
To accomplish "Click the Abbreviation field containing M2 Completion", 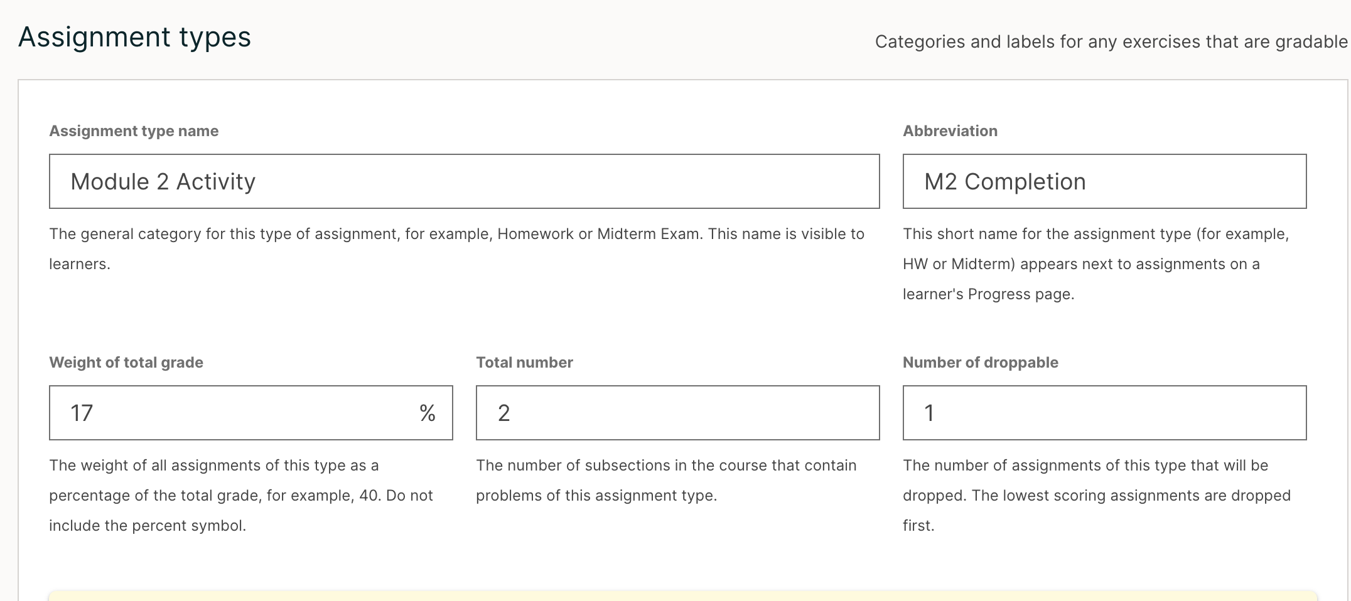I will click(1104, 181).
